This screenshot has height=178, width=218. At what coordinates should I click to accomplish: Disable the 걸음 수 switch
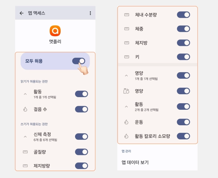(x=81, y=109)
